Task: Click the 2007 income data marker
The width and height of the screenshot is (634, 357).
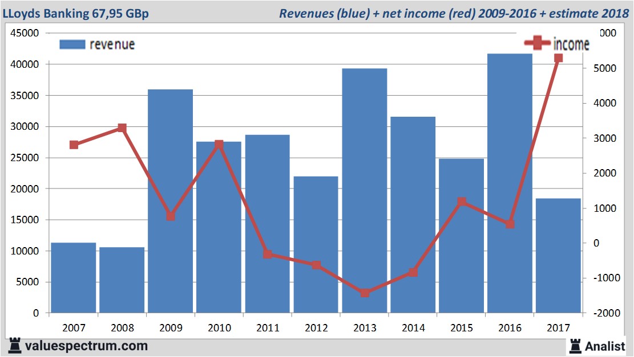Action: (74, 145)
